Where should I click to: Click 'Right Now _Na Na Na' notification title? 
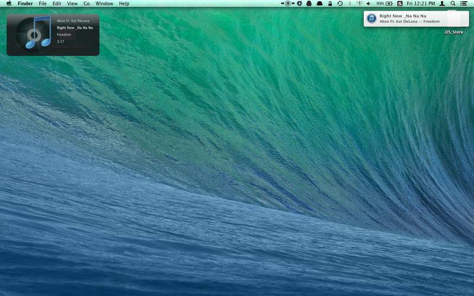pos(403,16)
